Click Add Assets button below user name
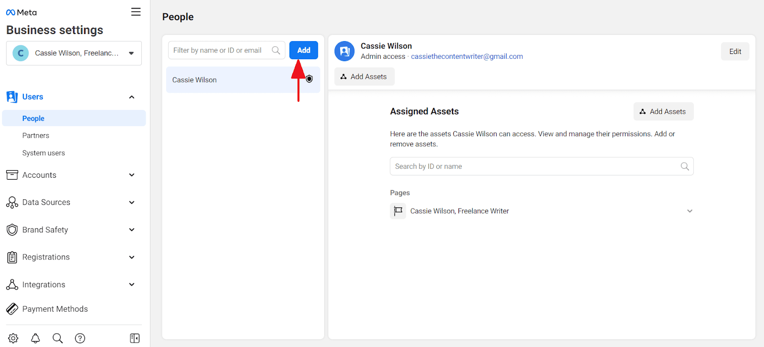 364,76
